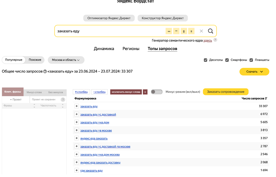Toggle the Планшеты checkbox
The width and height of the screenshot is (276, 177).
click(x=251, y=60)
